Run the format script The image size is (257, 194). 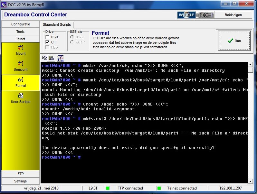coord(234,41)
